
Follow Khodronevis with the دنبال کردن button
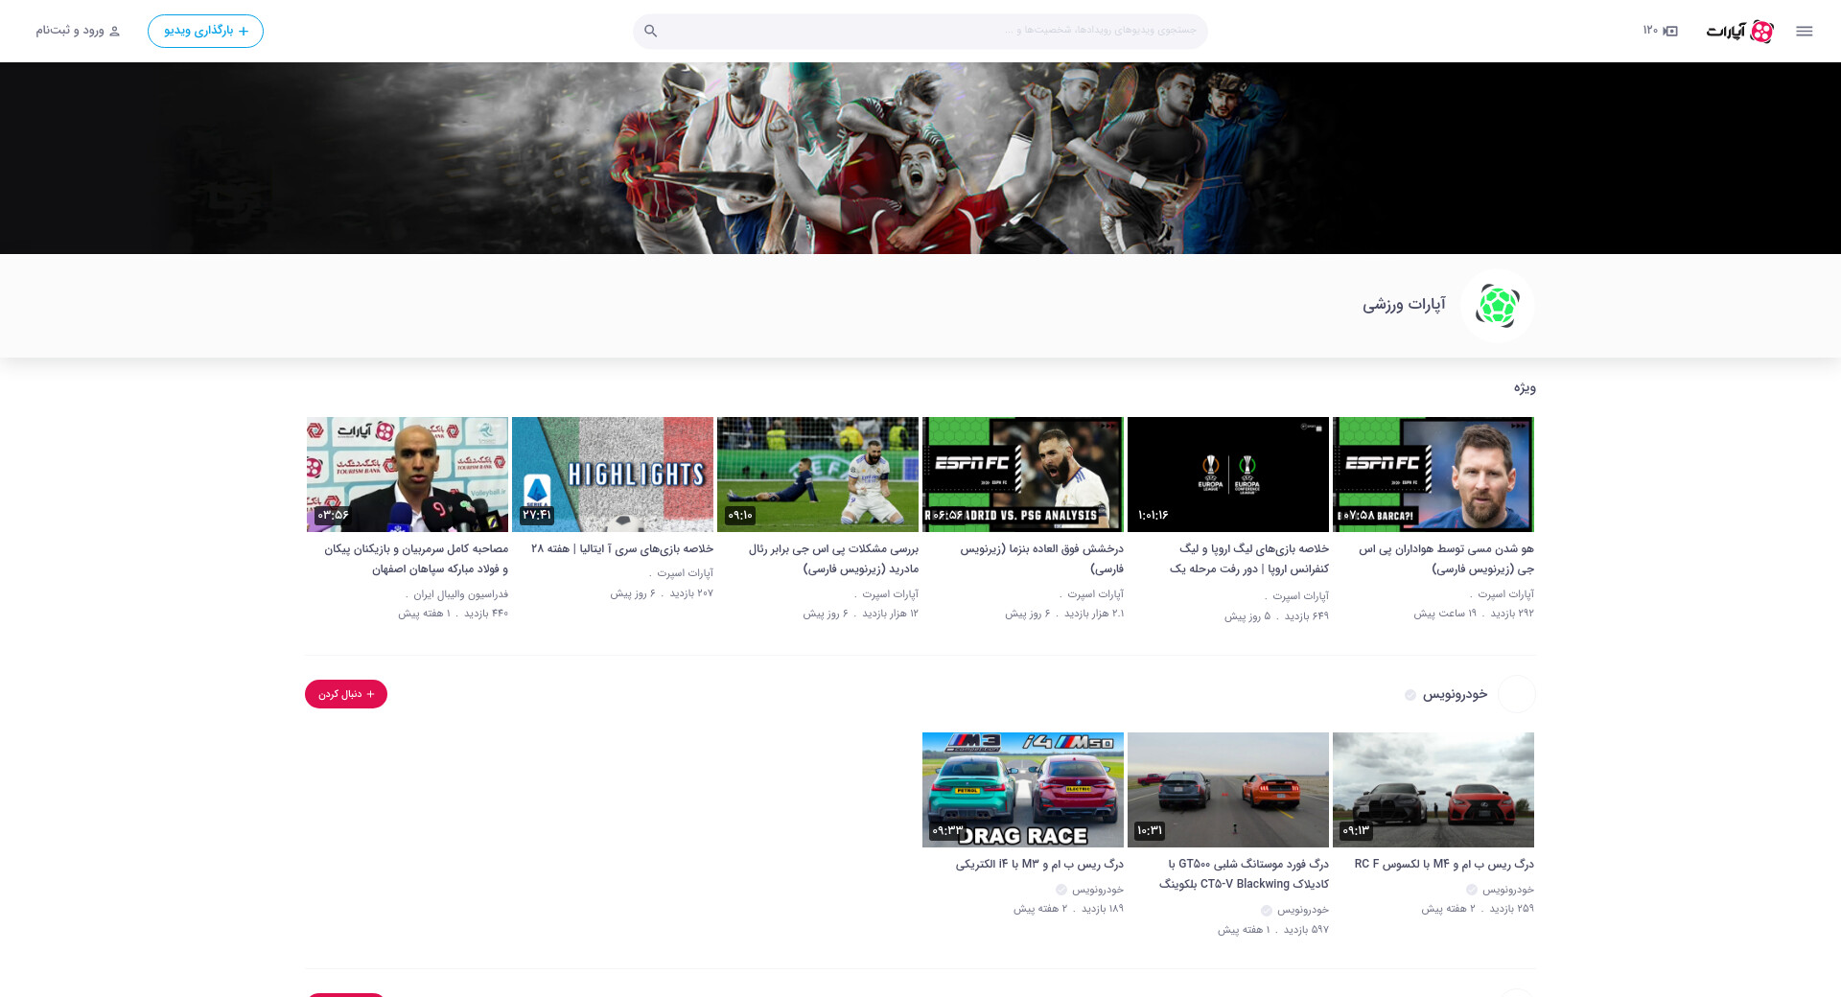click(346, 694)
